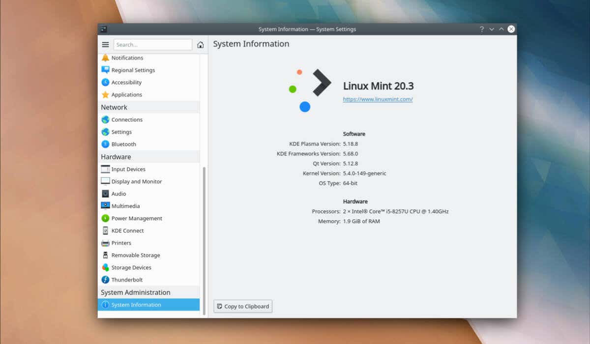
Task: Click the Processors value Intel Core i5-8257U
Action: pyautogui.click(x=396, y=211)
